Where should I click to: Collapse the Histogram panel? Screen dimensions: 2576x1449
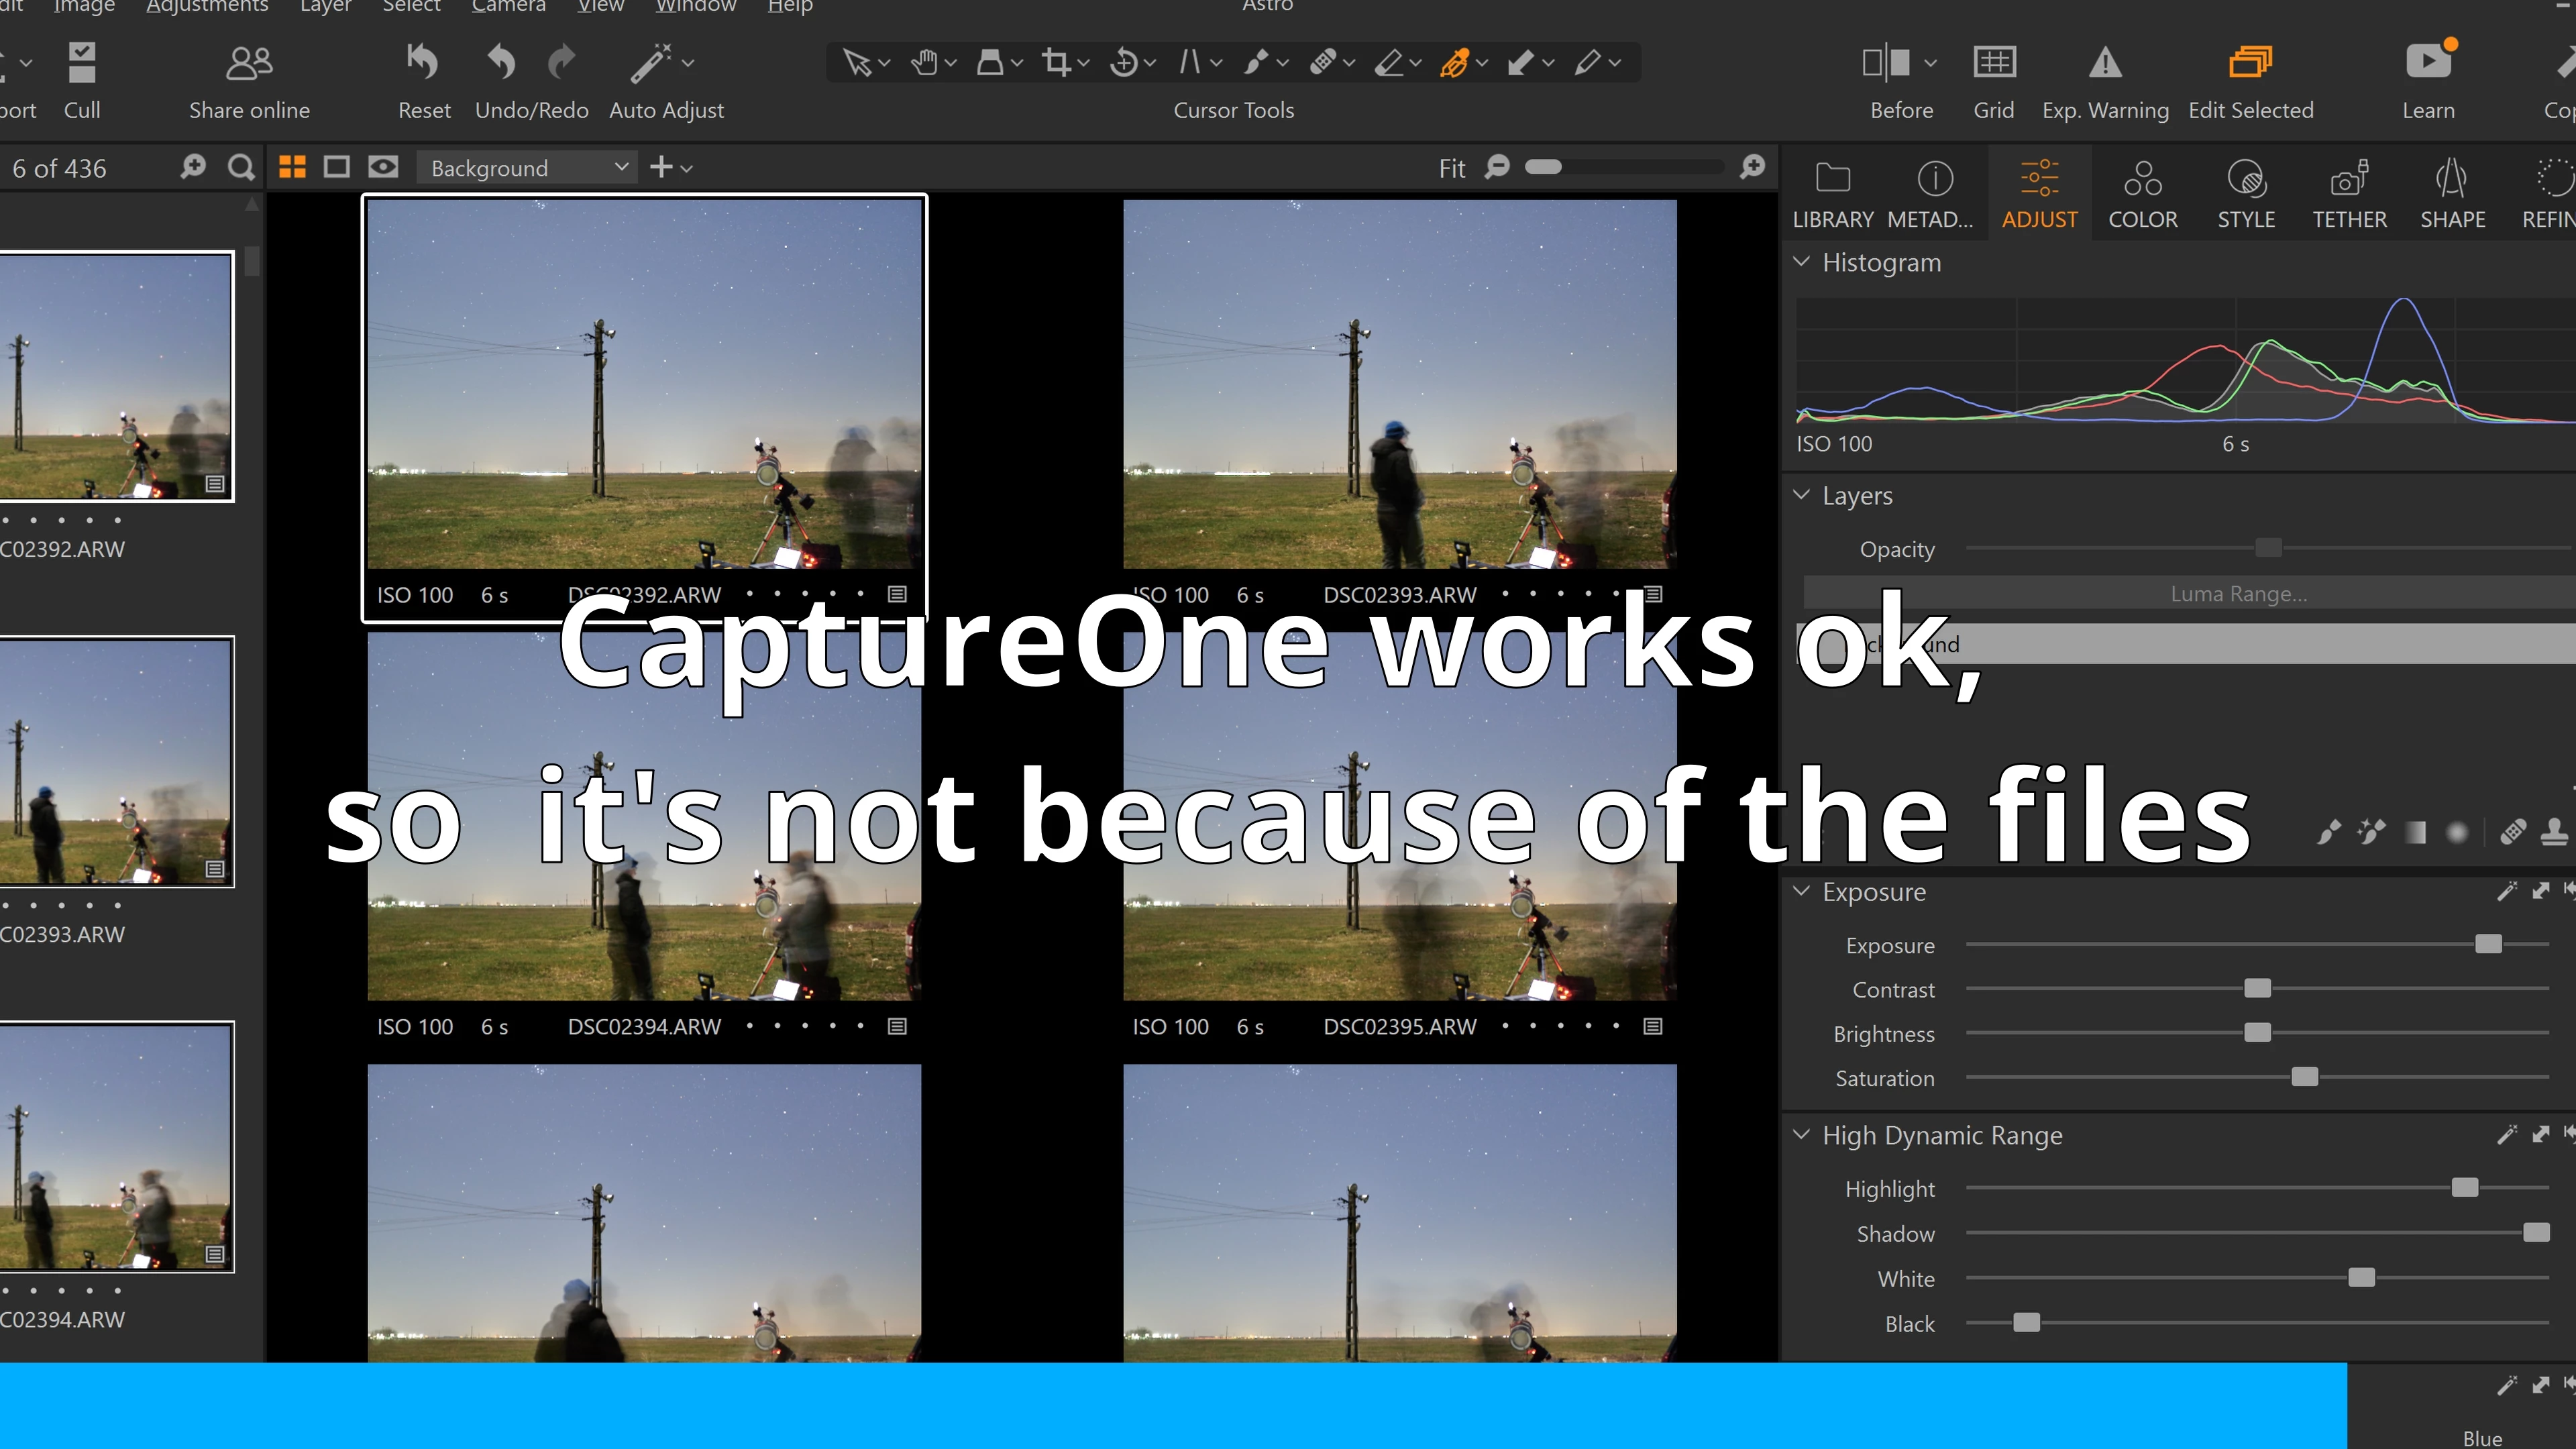point(1801,262)
